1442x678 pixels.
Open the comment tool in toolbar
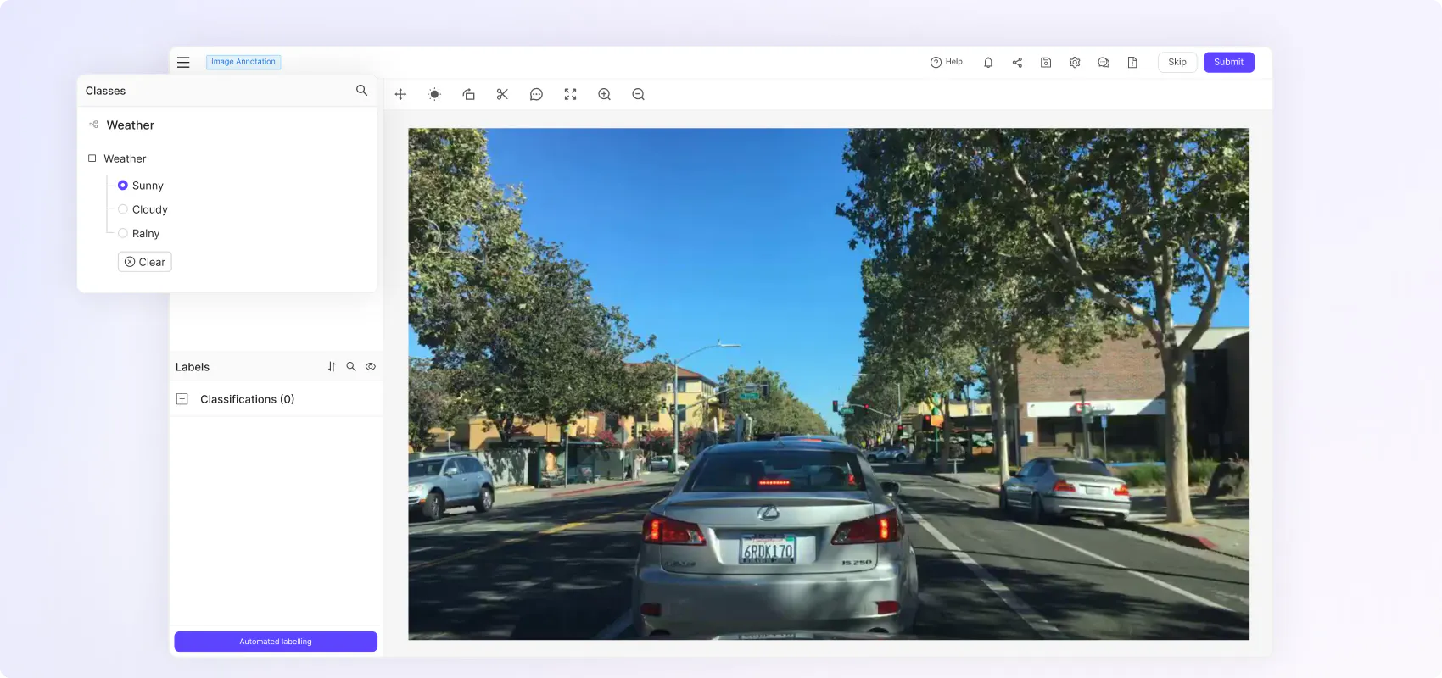pos(536,94)
